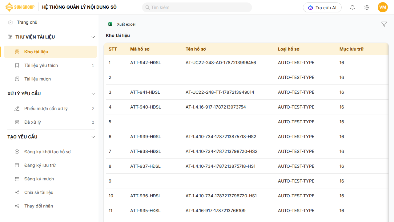Click the Chia sẻ tài liệu share icon
The height and width of the screenshot is (222, 394).
point(17,192)
